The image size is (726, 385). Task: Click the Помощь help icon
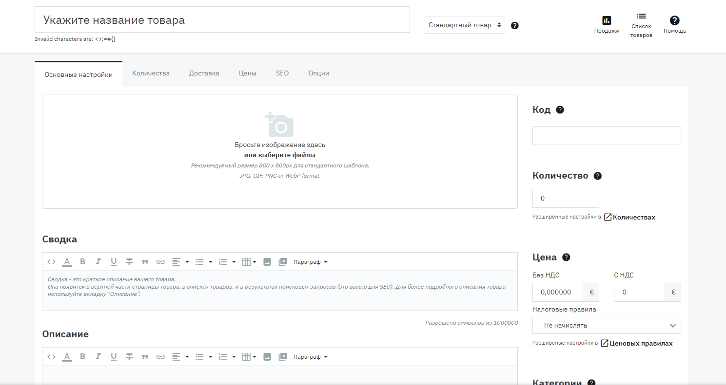point(675,20)
